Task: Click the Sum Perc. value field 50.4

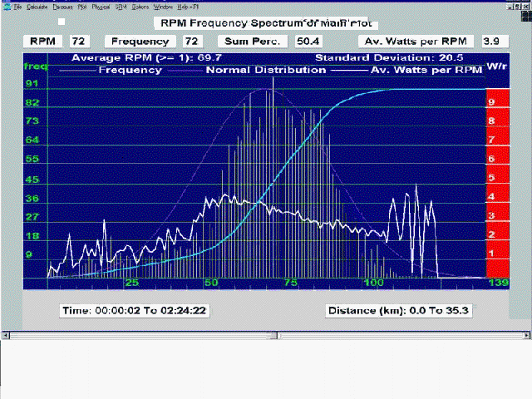Action: (x=308, y=42)
